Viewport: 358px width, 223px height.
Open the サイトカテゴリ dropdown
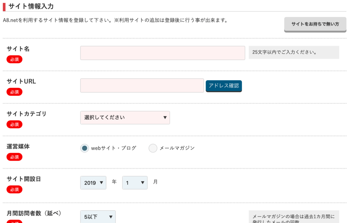[x=125, y=118]
